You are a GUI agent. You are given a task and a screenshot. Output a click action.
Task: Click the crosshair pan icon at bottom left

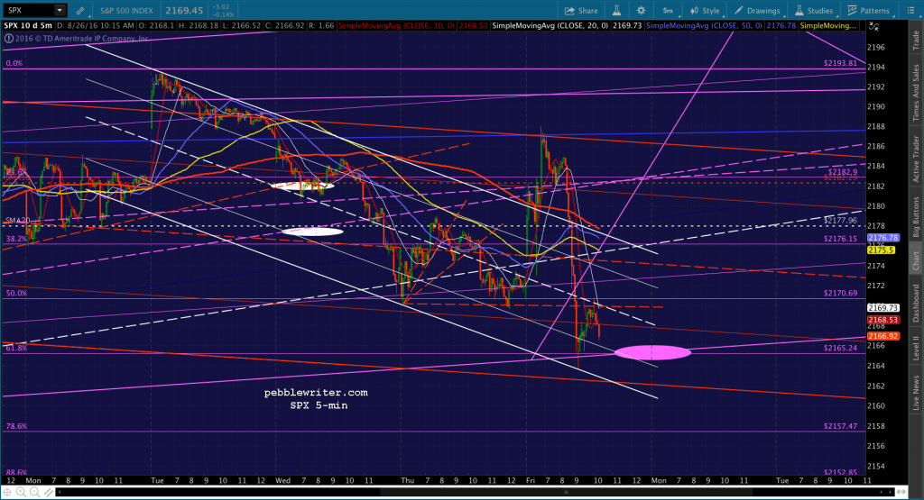click(7, 493)
